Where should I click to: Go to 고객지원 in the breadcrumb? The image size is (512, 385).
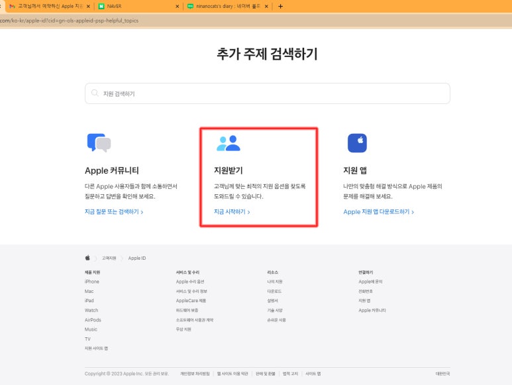[x=109, y=258]
